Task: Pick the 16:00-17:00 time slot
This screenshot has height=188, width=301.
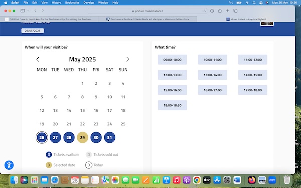Action: pyautogui.click(x=213, y=90)
